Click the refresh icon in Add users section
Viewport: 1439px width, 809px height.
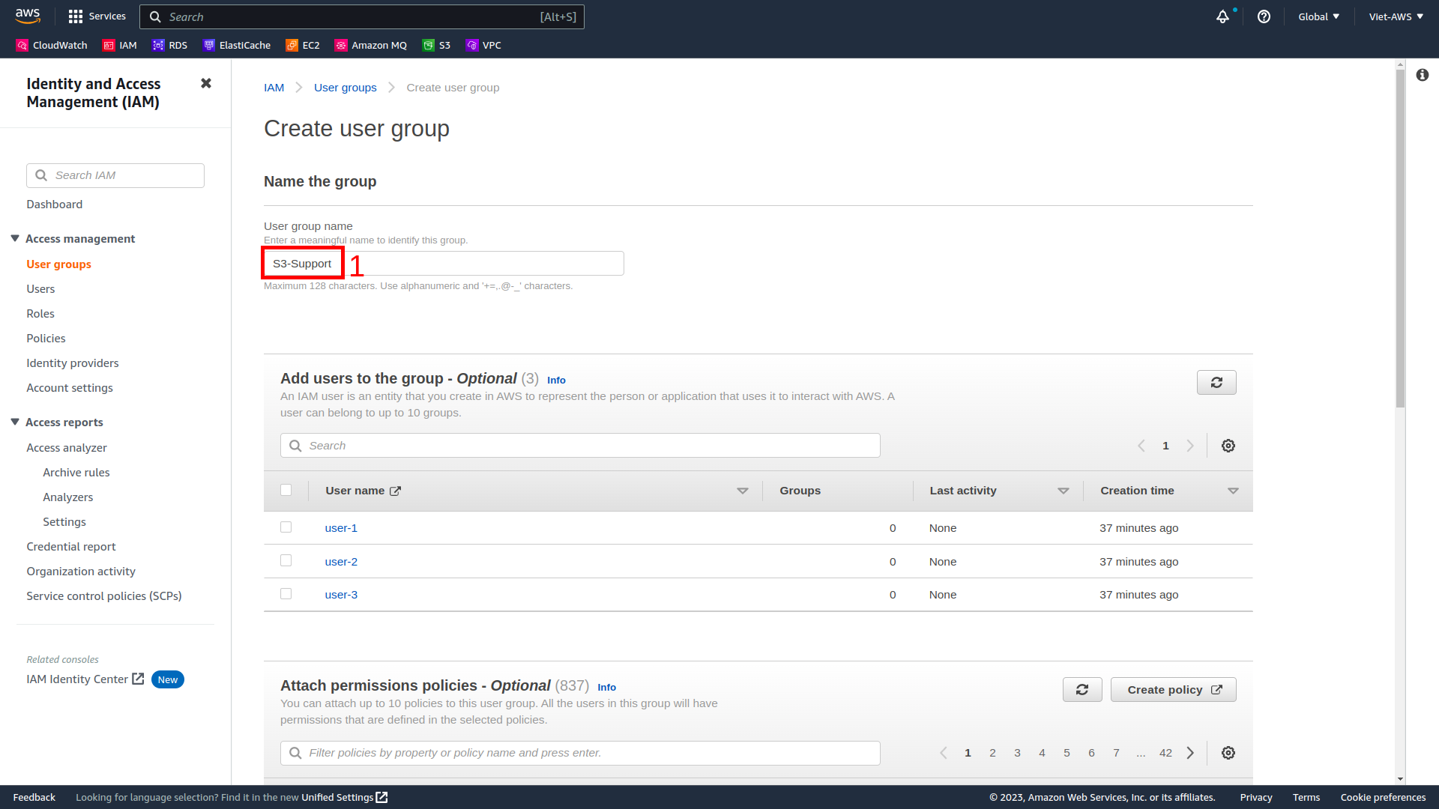tap(1216, 382)
